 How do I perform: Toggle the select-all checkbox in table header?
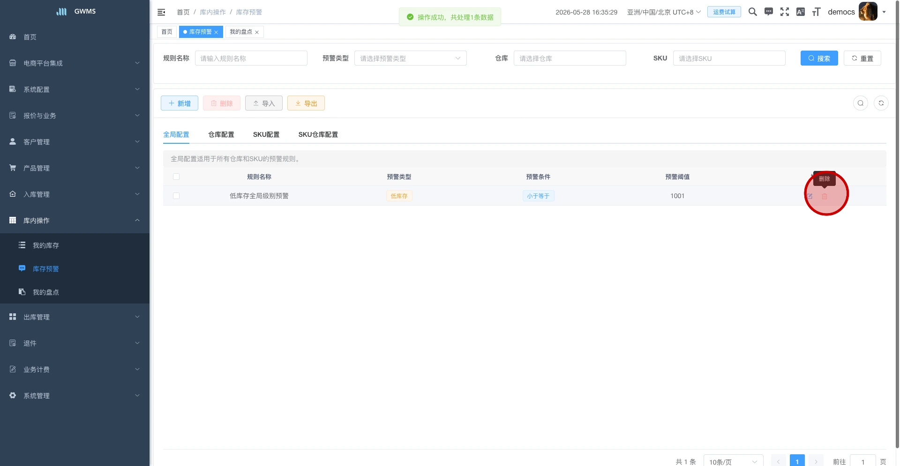click(x=176, y=177)
